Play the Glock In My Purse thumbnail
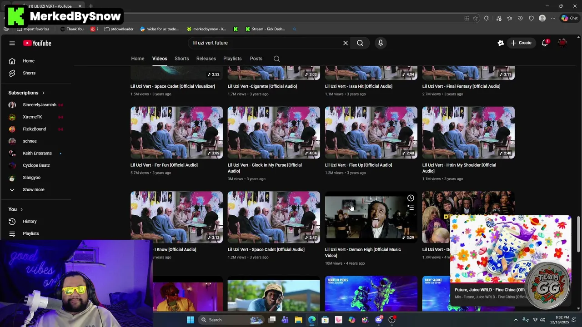The height and width of the screenshot is (327, 582). tap(274, 133)
